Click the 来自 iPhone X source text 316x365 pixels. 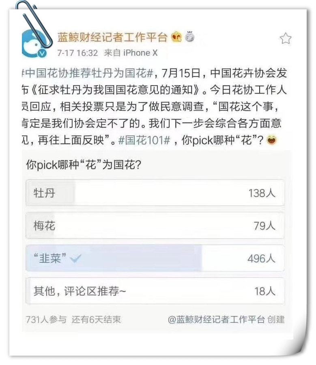click(131, 53)
